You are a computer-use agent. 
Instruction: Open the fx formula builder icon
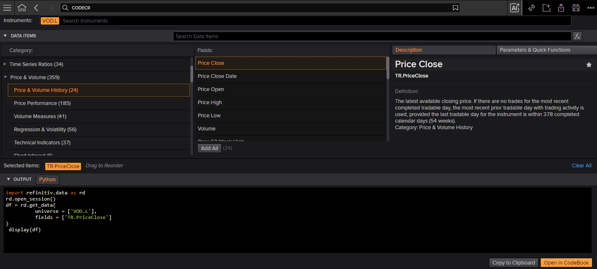coord(577,36)
